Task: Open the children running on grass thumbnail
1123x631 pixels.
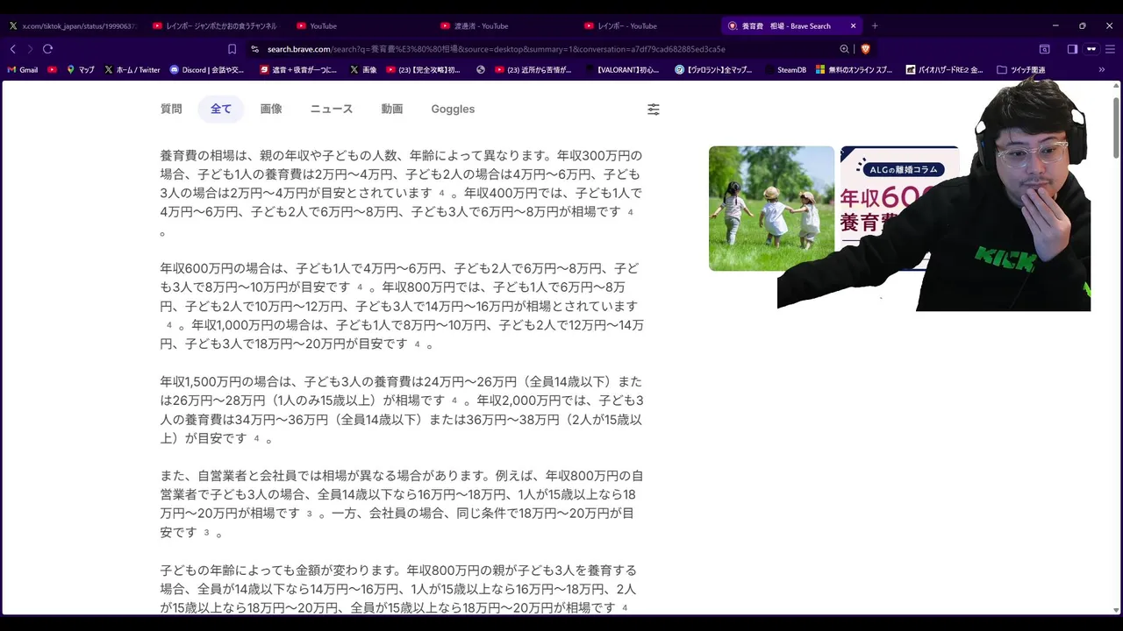Action: point(771,209)
